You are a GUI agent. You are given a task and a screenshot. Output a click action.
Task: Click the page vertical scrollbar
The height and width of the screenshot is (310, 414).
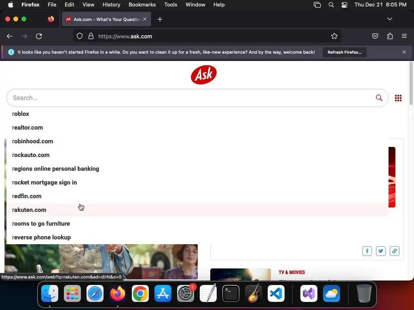(411, 83)
